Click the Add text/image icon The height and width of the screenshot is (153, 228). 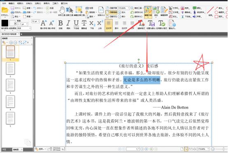tap(156, 10)
